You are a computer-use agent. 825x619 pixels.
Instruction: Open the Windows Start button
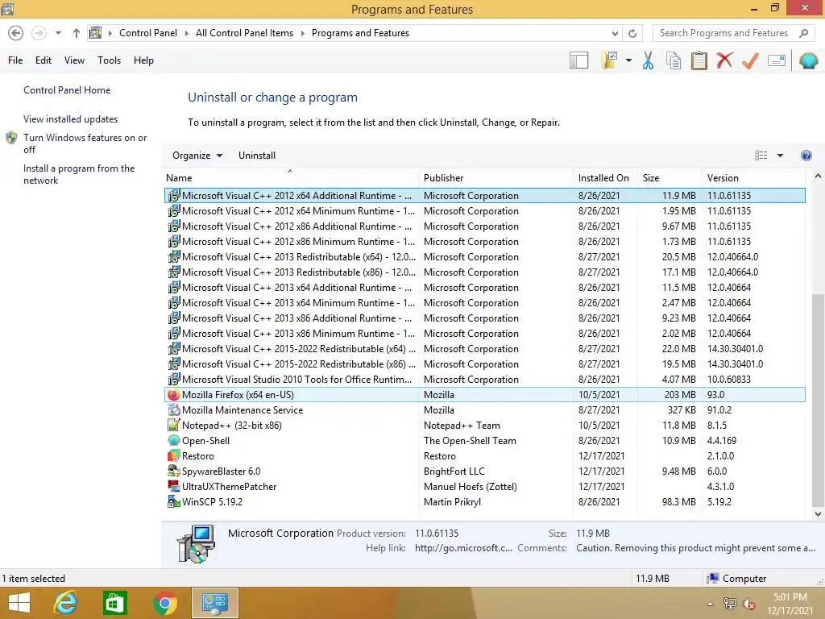[x=19, y=603]
